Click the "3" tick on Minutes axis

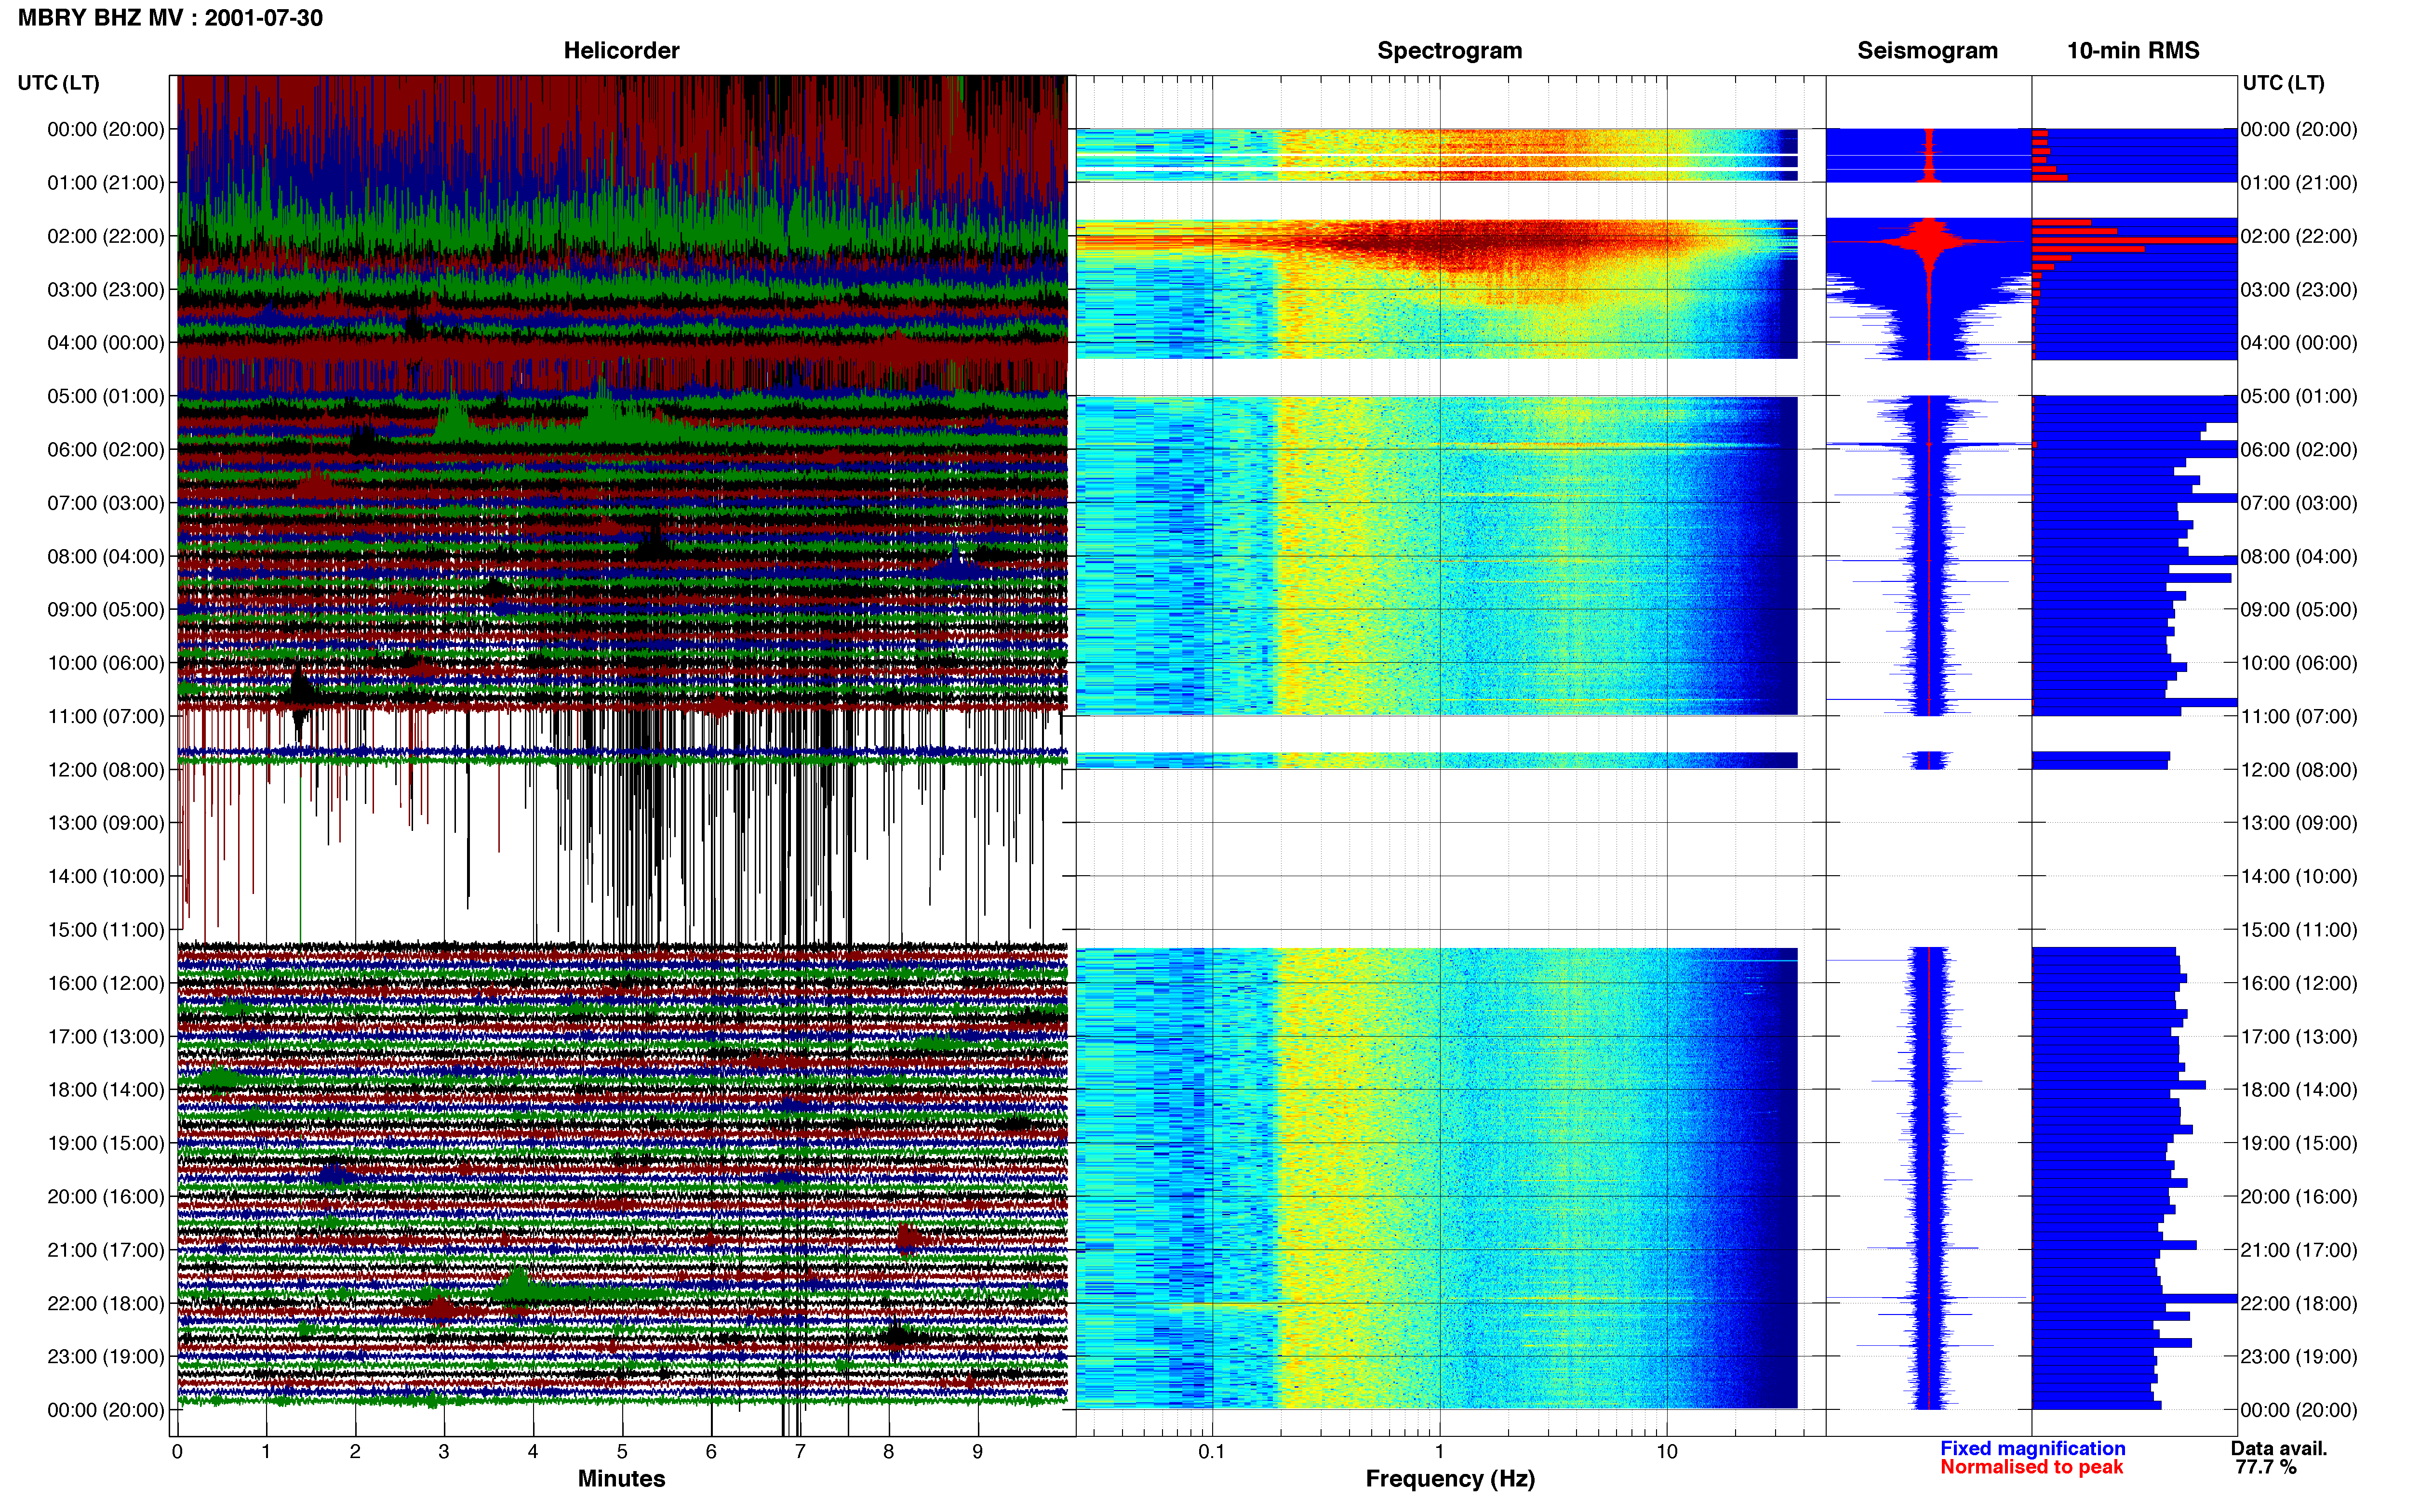[x=444, y=1451]
